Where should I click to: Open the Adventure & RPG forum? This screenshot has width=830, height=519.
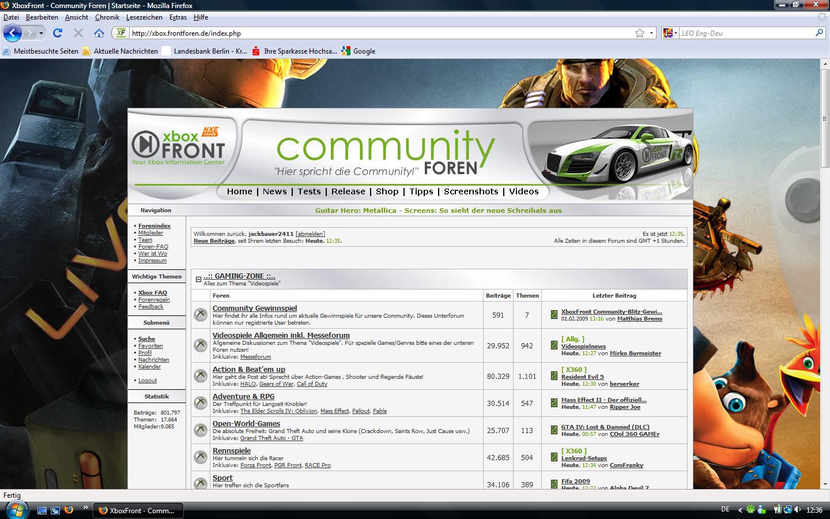[243, 396]
